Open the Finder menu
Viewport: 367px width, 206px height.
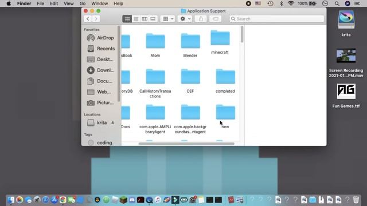24,3
